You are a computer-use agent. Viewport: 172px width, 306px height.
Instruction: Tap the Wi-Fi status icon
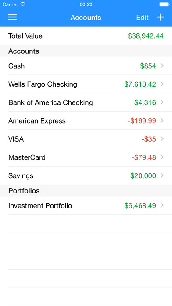click(23, 4)
